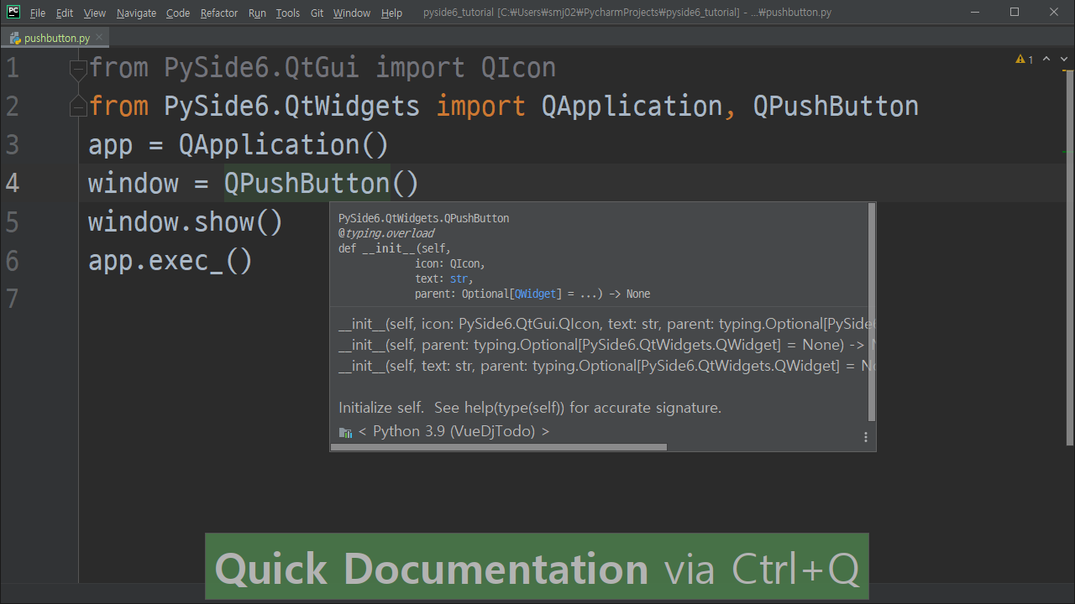Click PySide6.QtWidgets in line 2 import
The image size is (1075, 604).
[x=291, y=106]
